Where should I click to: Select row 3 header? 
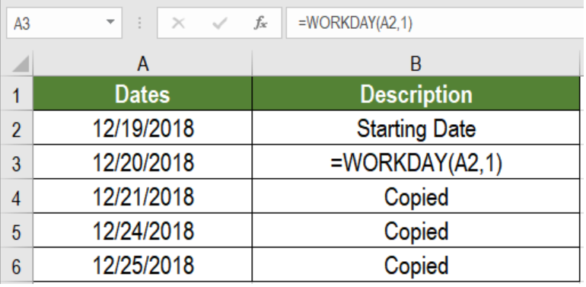[17, 162]
